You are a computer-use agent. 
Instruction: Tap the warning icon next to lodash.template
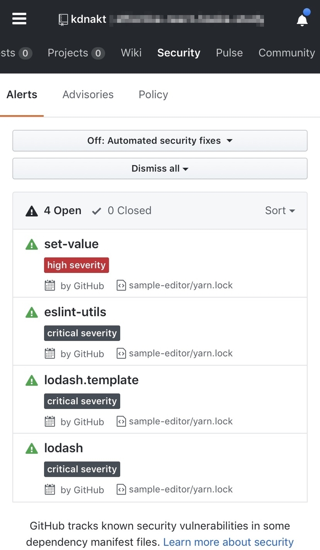[31, 380]
